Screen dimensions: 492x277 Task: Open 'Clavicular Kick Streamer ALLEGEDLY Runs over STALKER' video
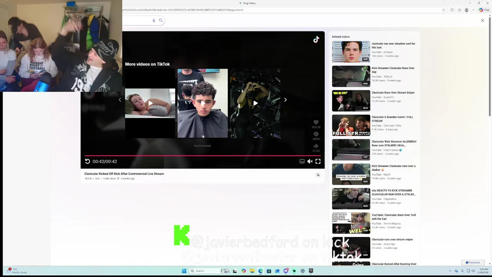[x=394, y=144]
